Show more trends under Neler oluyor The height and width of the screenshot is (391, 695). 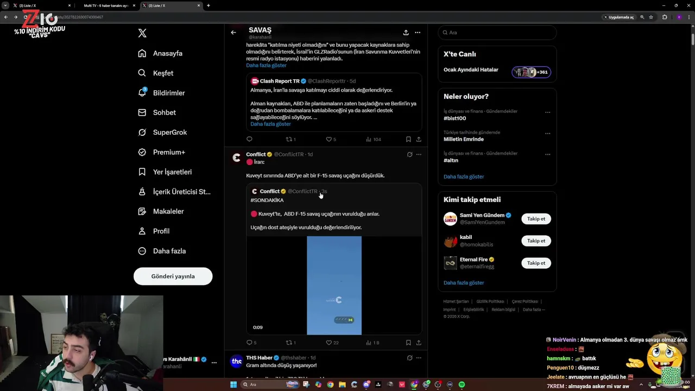464,176
